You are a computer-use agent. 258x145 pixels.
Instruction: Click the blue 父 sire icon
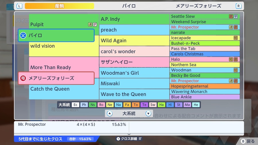23,35
